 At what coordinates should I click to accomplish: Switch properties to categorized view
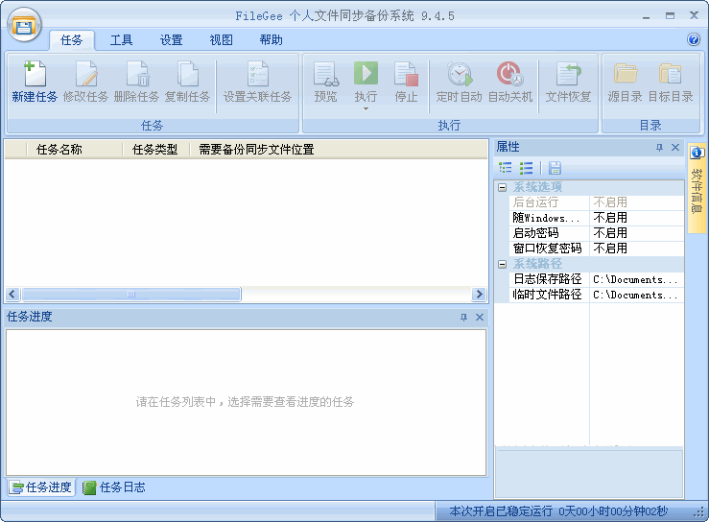coord(506,168)
